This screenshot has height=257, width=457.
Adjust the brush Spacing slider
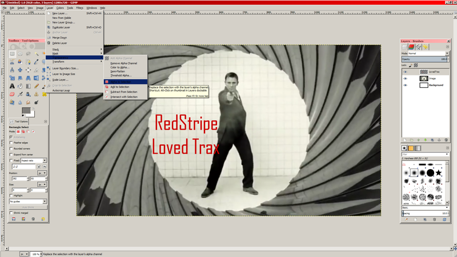pyautogui.click(x=424, y=213)
